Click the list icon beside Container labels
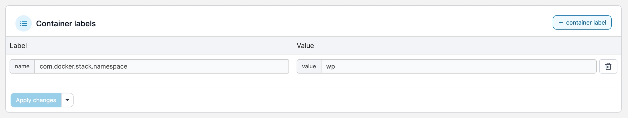 pyautogui.click(x=23, y=24)
